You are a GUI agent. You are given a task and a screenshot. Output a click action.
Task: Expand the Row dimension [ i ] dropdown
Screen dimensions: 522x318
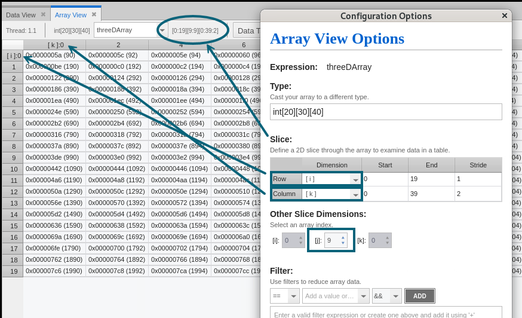(x=355, y=179)
